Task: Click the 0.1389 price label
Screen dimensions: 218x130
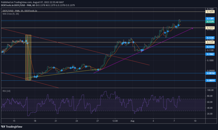Action: click(210, 19)
